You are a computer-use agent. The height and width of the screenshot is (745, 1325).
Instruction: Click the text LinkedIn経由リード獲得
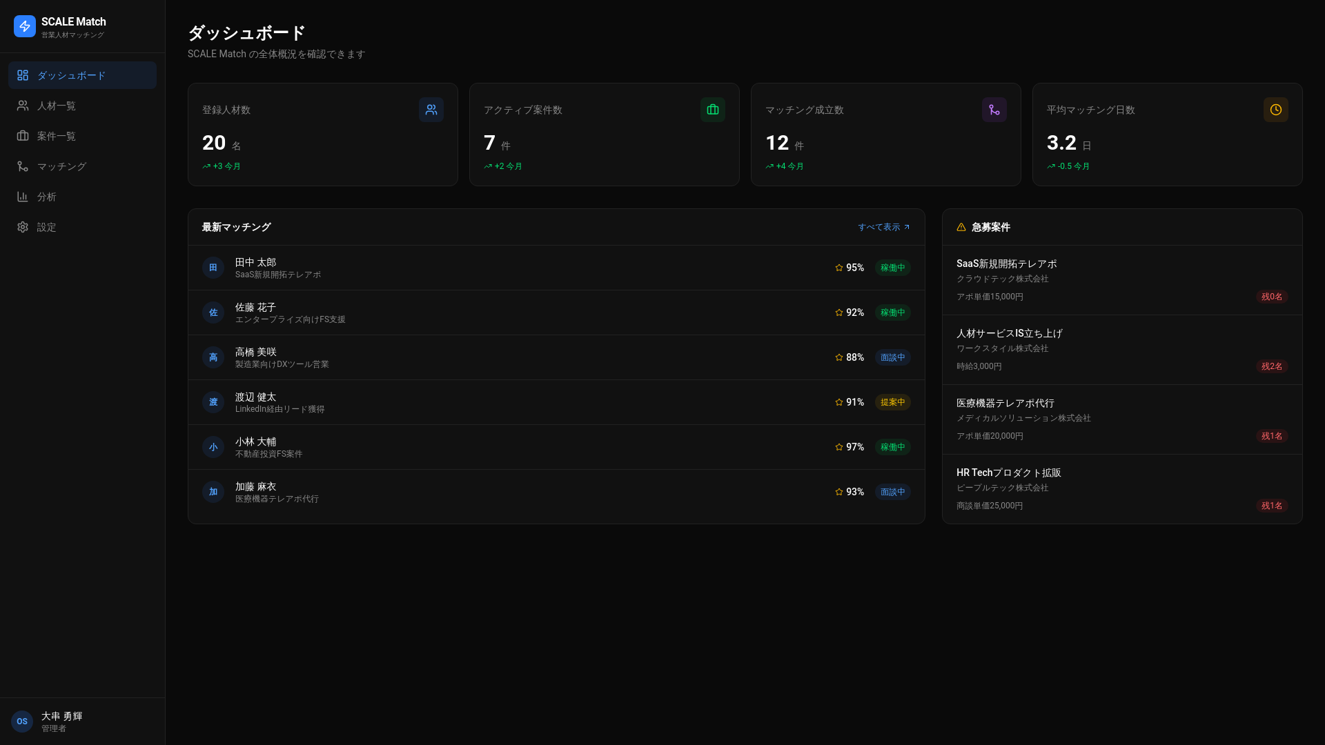(279, 409)
